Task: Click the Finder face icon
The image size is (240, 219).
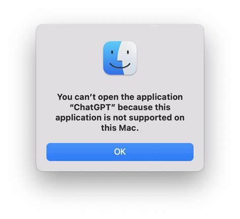Action: click(120, 58)
